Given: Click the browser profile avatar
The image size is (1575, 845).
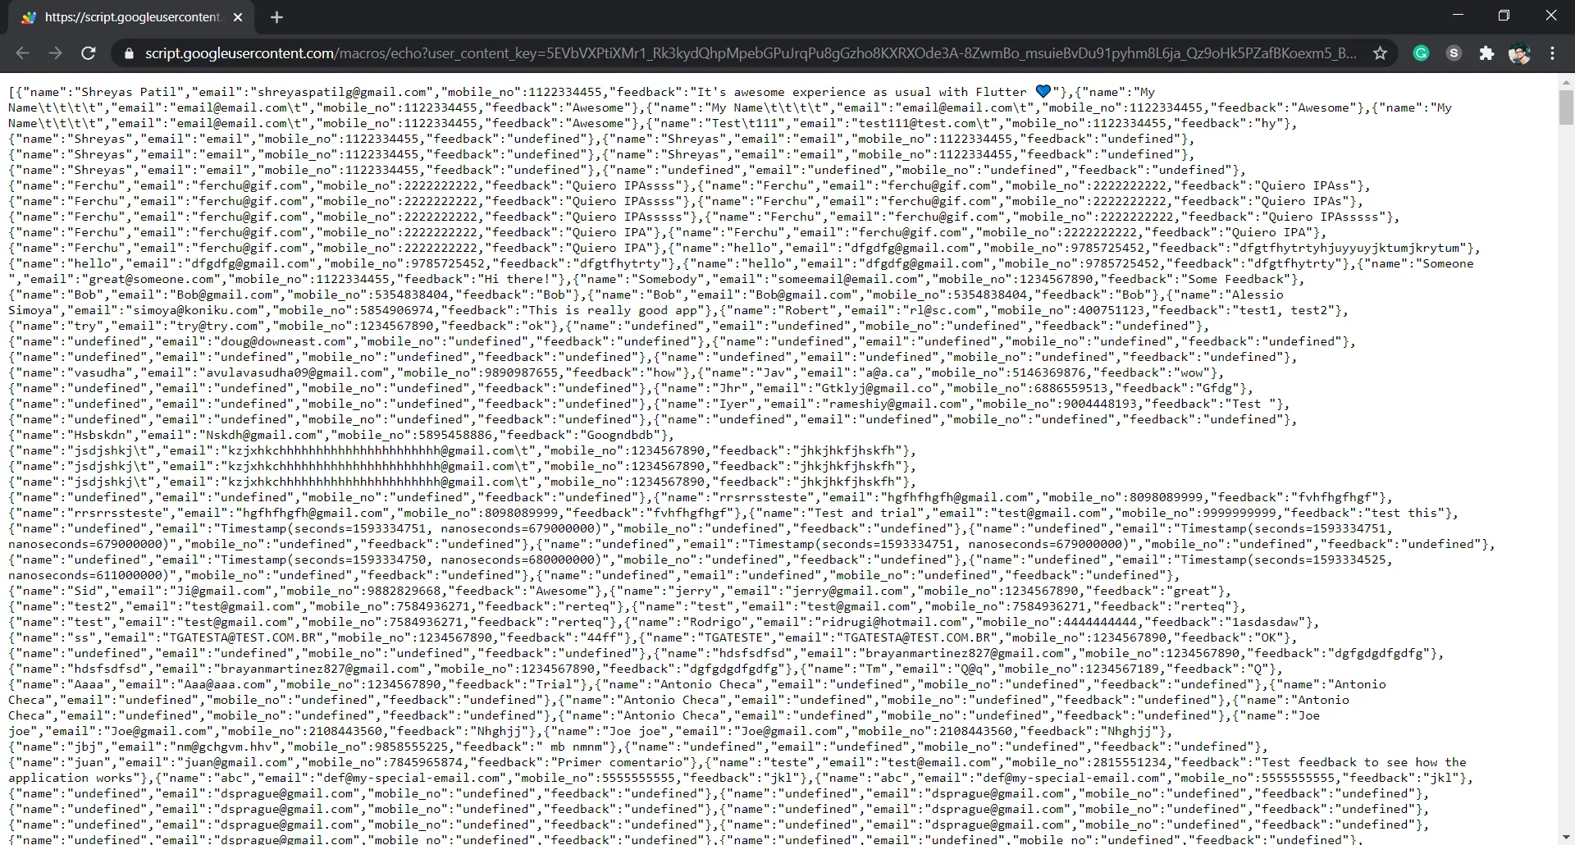Looking at the screenshot, I should pyautogui.click(x=1520, y=53).
